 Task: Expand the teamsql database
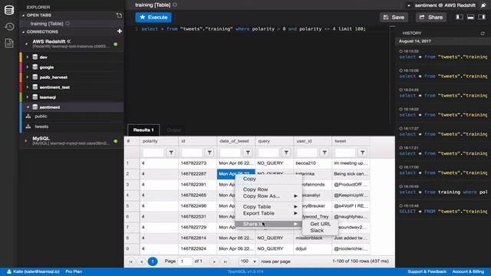(28, 97)
